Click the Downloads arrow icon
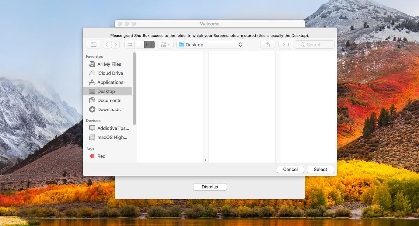Screen dimensions: 419x226 pyautogui.click(x=92, y=109)
